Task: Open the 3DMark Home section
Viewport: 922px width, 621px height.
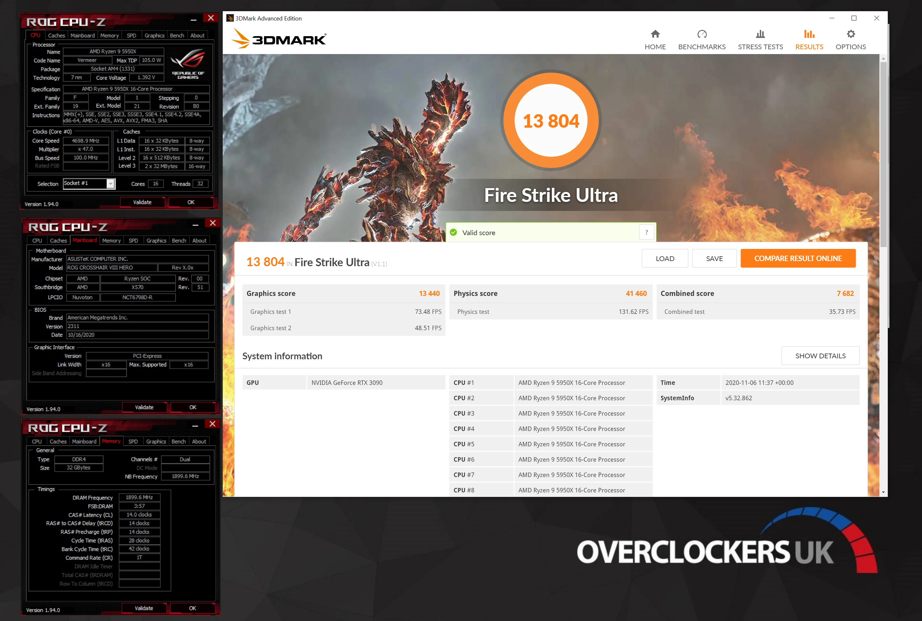Action: [x=655, y=40]
